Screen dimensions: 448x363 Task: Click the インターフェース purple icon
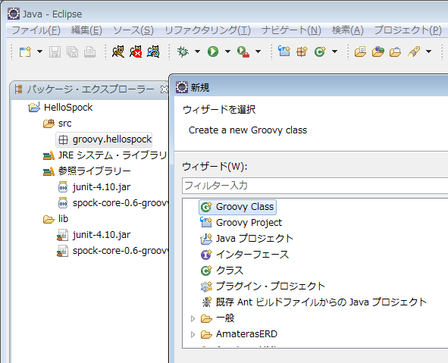click(206, 255)
